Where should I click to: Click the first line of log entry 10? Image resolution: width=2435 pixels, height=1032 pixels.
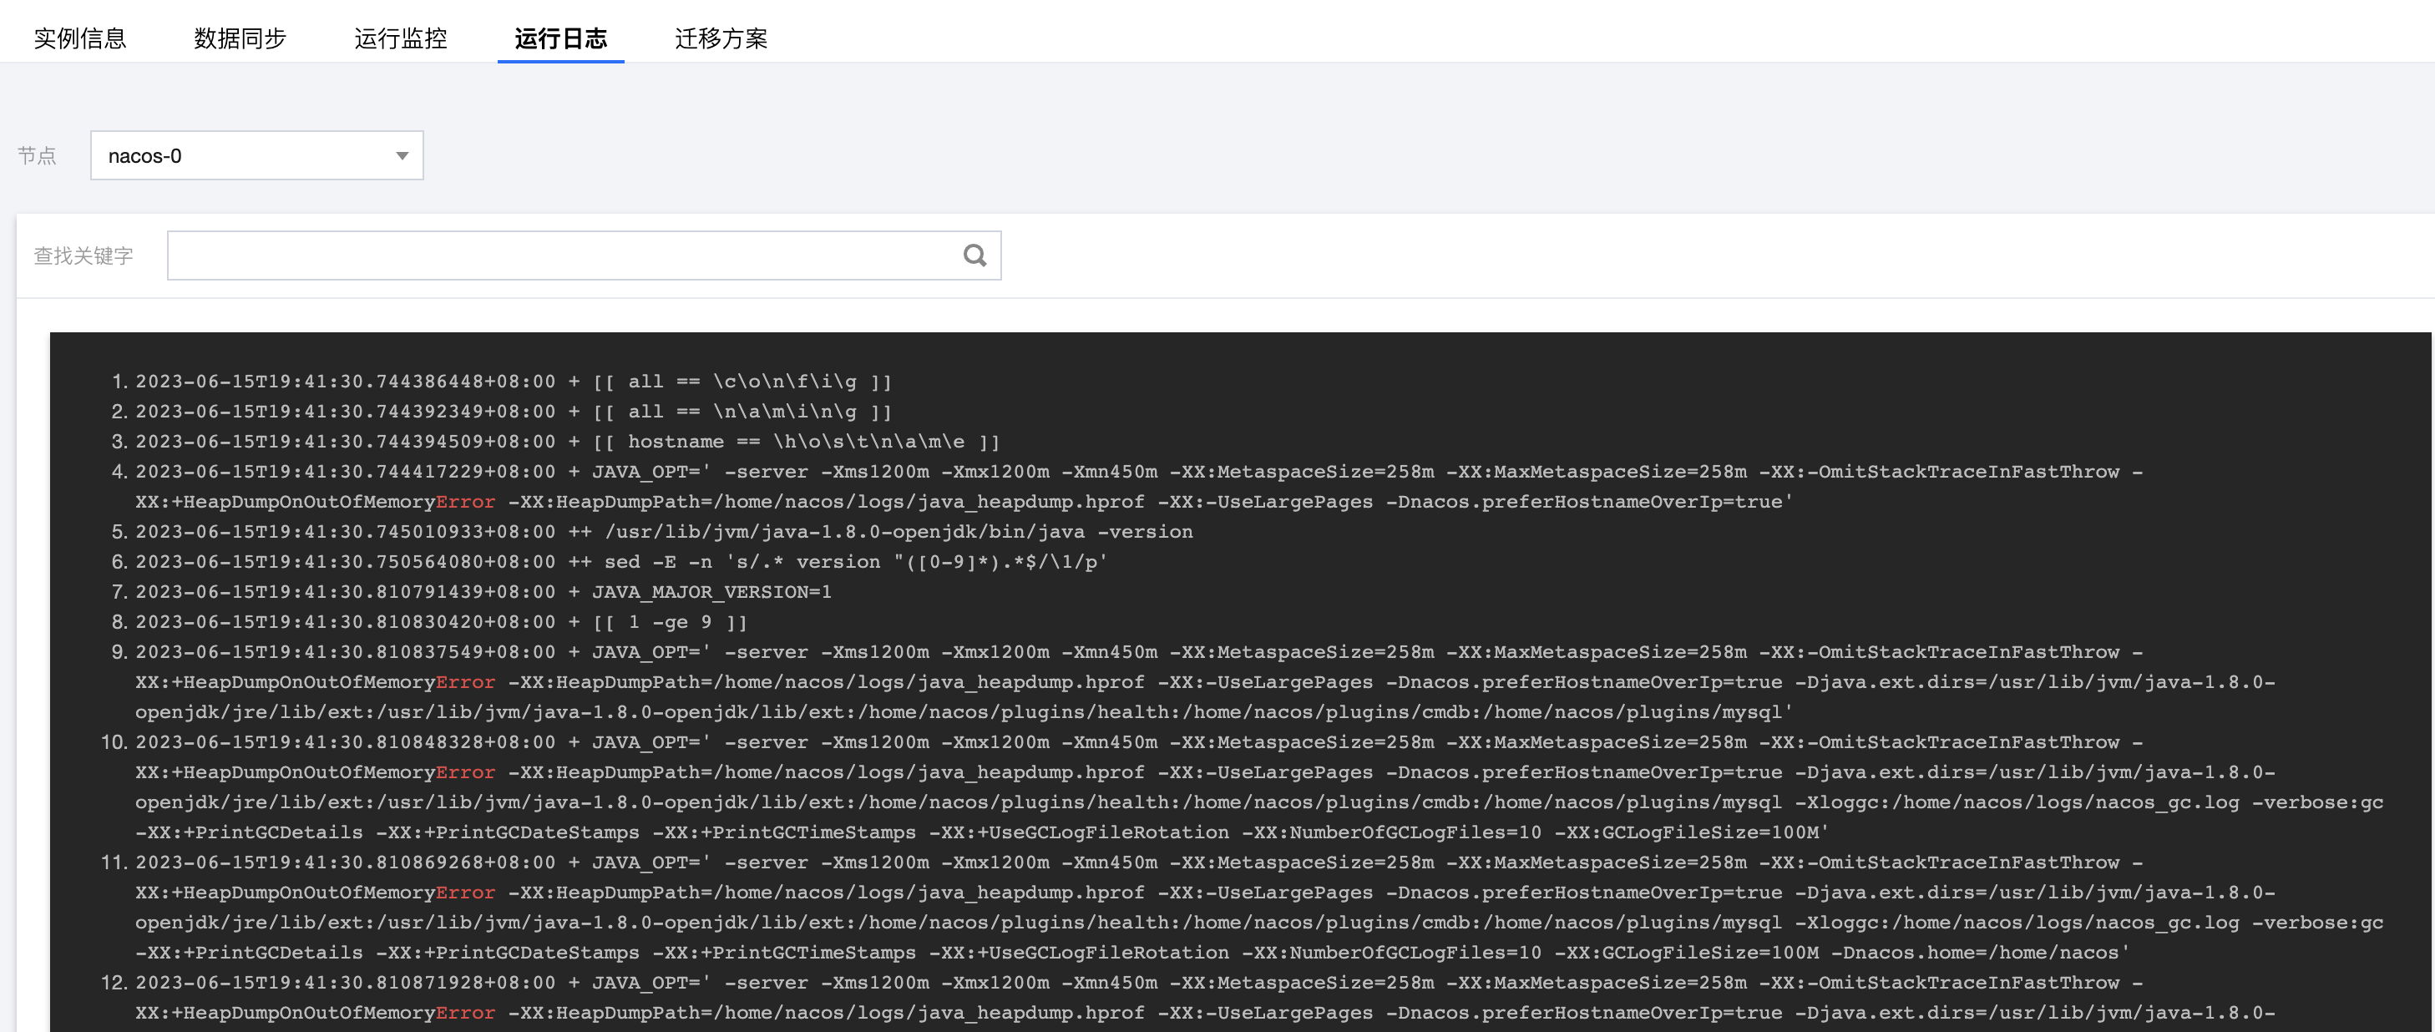coord(1139,743)
